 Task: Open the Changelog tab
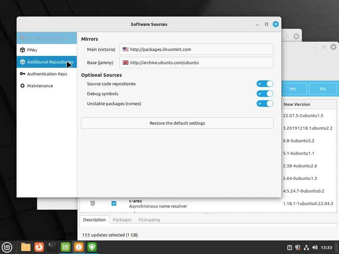point(149,220)
